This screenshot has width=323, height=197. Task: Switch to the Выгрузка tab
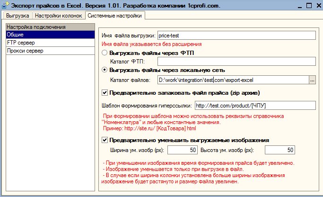click(x=17, y=16)
